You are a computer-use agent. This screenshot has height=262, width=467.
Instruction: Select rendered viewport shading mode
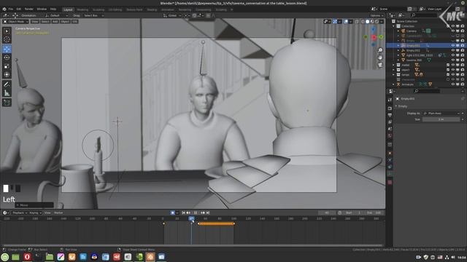377,21
